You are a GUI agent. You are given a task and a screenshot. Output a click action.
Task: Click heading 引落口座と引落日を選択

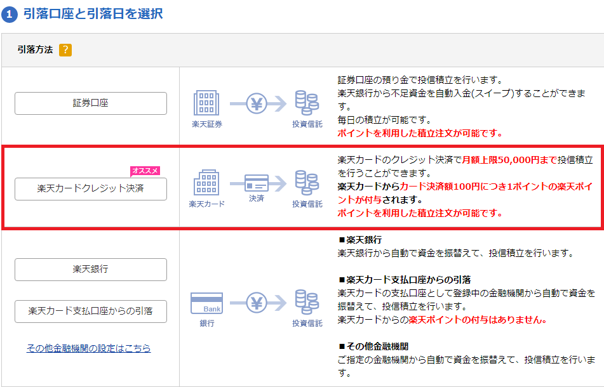[93, 14]
